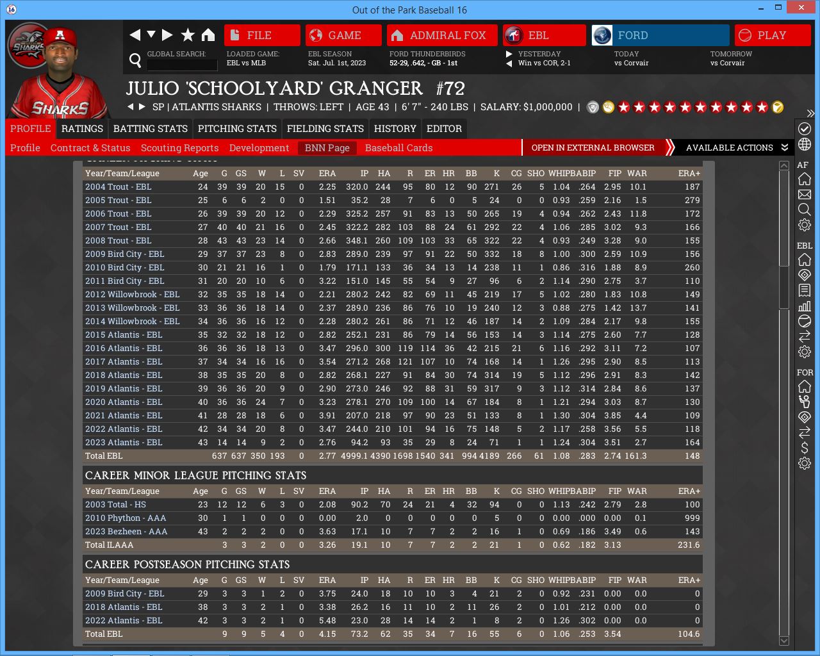The image size is (820, 656).
Task: Open the 2012 Willowbrook - EBL link
Action: (x=133, y=295)
